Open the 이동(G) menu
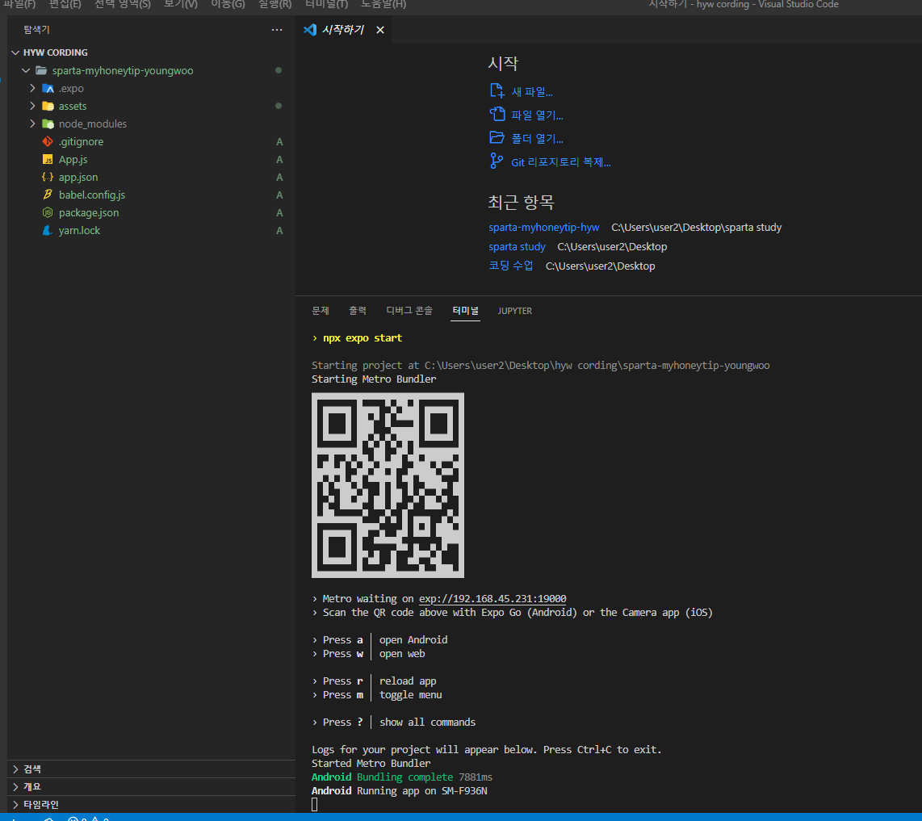Screen dimensions: 922x821 coord(228,4)
